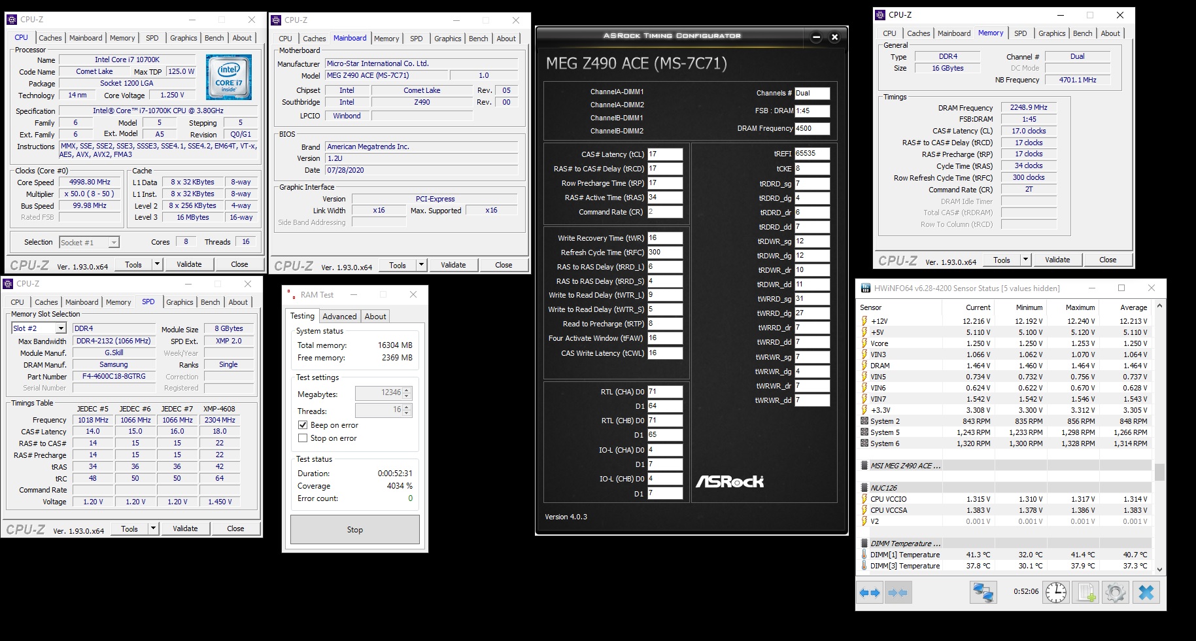Click Close button in CPU-Z Mainboard window

(x=504, y=265)
